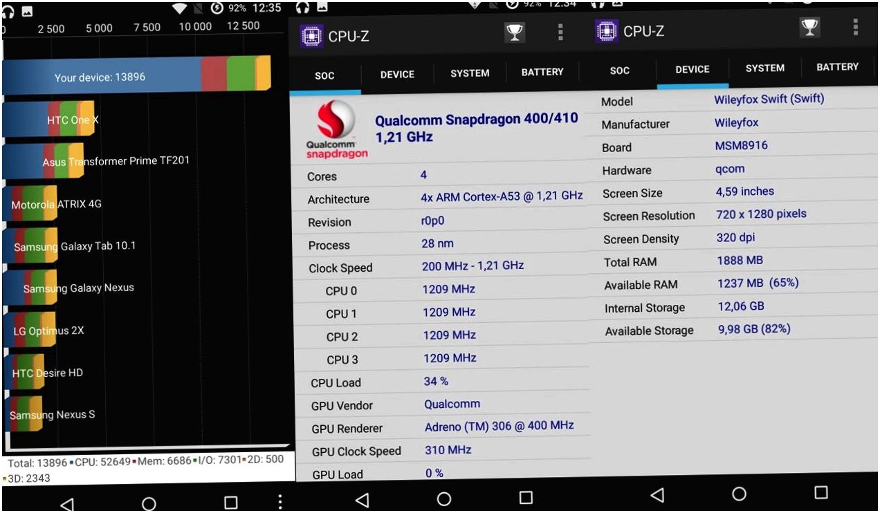Tap the HTC Desire HD bar
Screen dimensions: 880x513
point(24,372)
